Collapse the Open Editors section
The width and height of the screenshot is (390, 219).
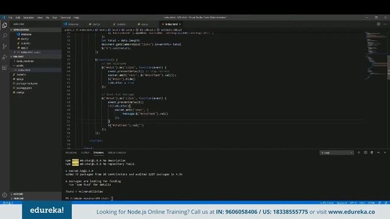point(35,30)
